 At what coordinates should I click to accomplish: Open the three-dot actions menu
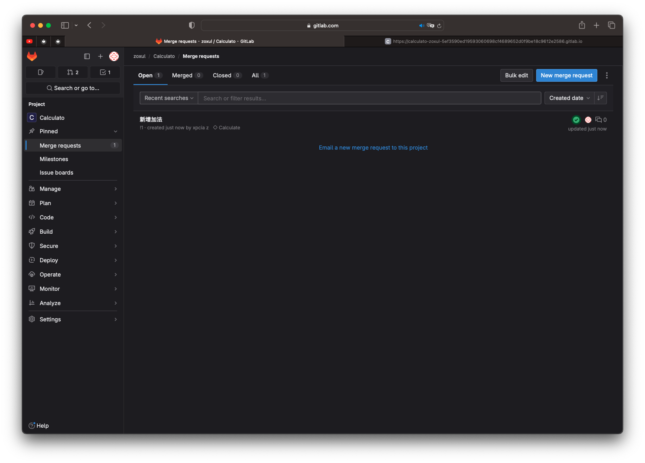point(606,75)
